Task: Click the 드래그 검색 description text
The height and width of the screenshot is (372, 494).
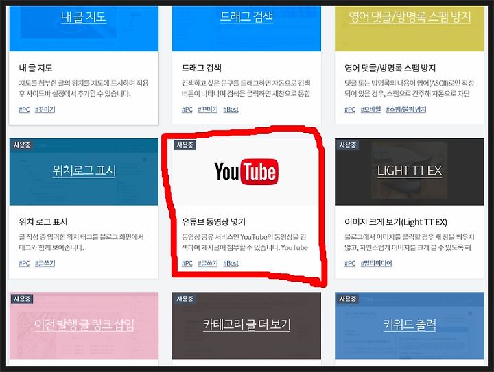Action: [x=246, y=88]
